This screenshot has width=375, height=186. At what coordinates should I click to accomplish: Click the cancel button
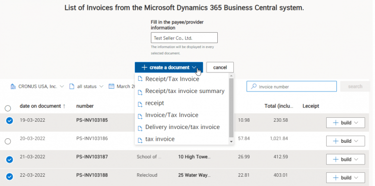220,68
